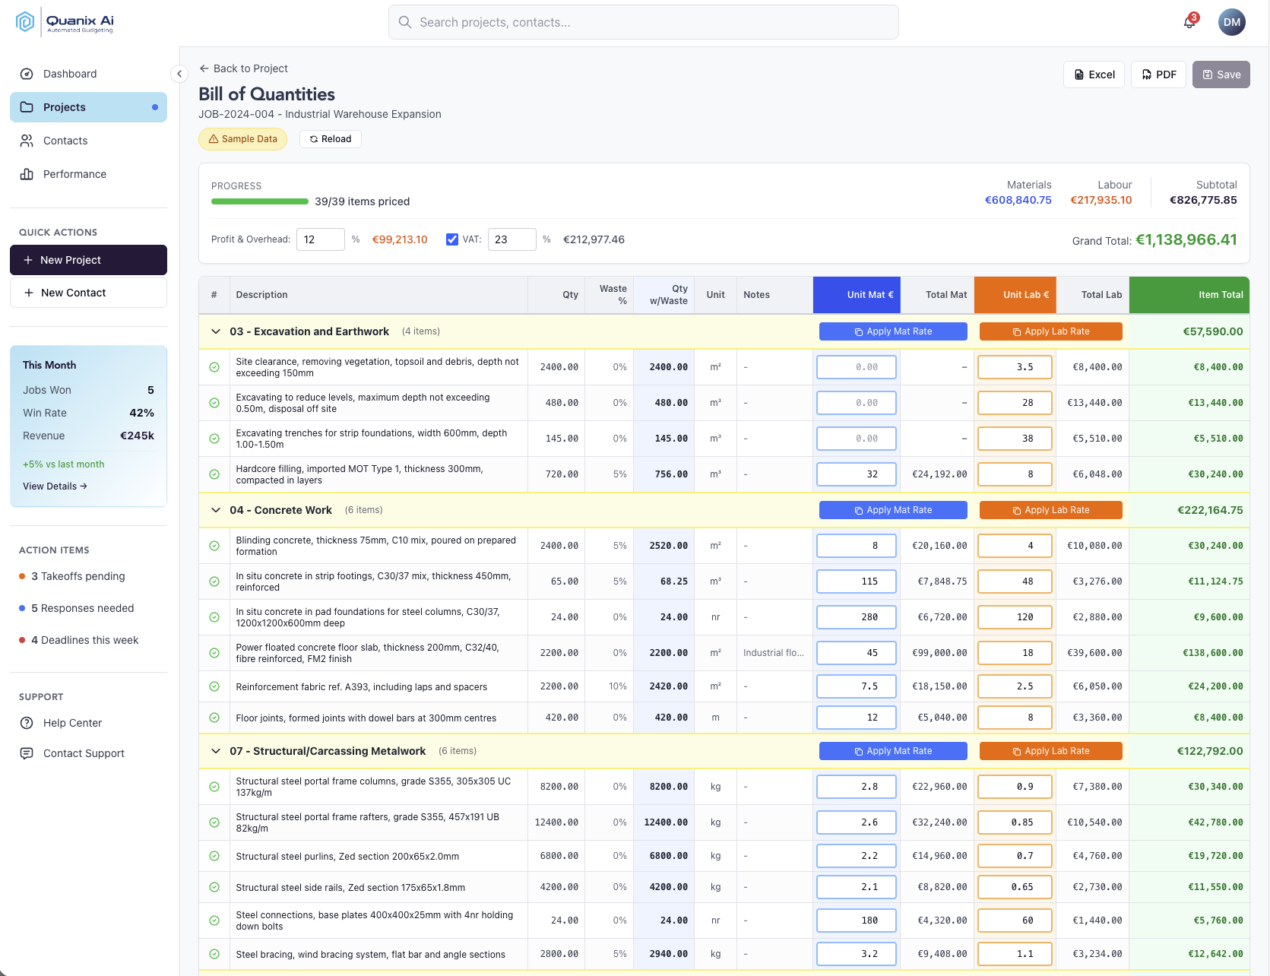Click the Contact Support chat icon

pyautogui.click(x=27, y=753)
